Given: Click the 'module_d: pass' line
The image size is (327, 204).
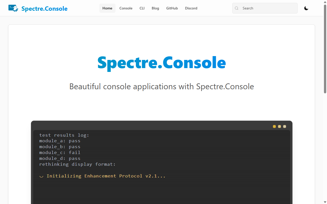Looking at the screenshot, I should coord(60,158).
